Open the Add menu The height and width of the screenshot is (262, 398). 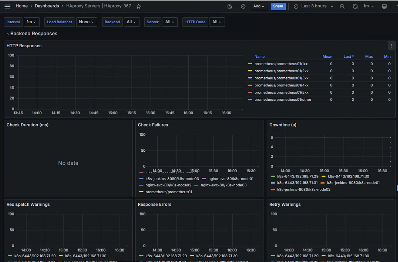pyautogui.click(x=259, y=6)
